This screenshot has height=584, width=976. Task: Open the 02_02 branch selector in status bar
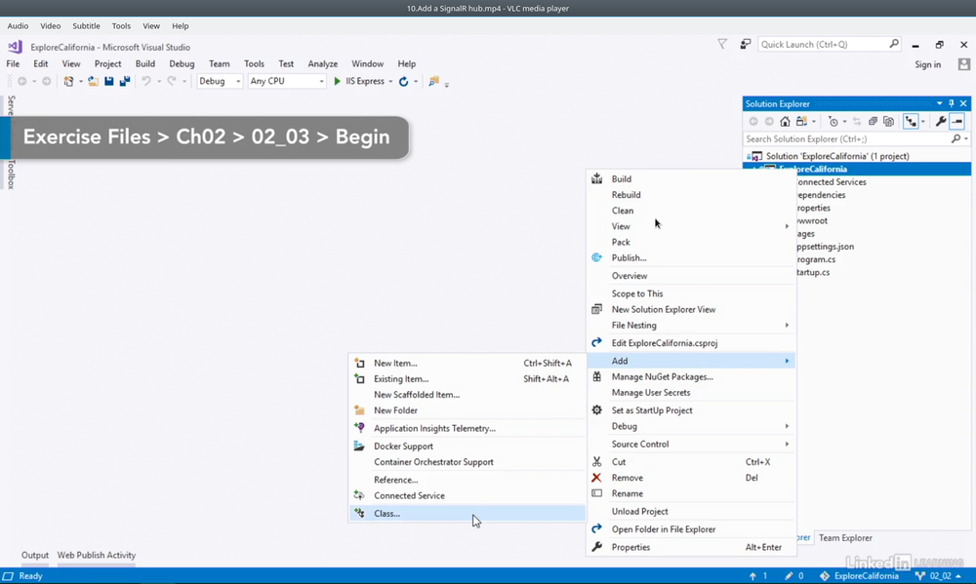tap(939, 576)
